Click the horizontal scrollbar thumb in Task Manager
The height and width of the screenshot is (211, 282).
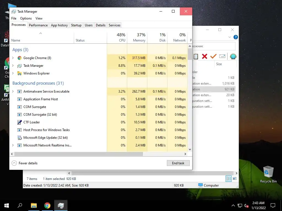[x=78, y=154]
